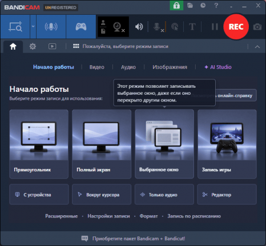The image size is (266, 246).
Task: Toggle the text overlay T icon
Action: tap(192, 27)
